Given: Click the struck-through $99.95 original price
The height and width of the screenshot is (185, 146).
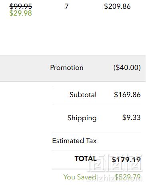Looking at the screenshot, I should [21, 6].
